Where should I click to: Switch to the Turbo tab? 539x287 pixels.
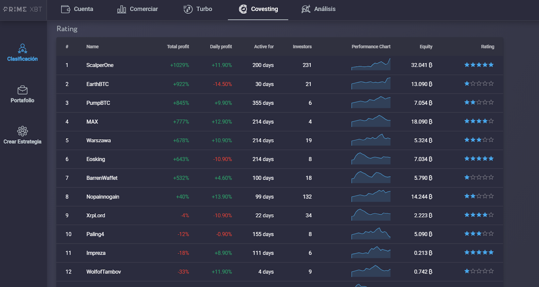tap(198, 9)
